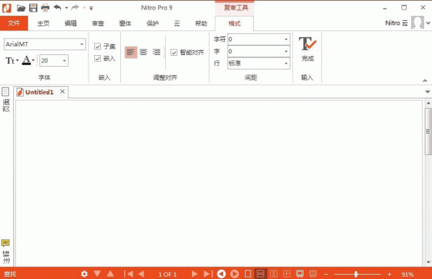The width and height of the screenshot is (432, 279).
Task: Toggle the 子集 checkbox
Action: click(x=98, y=46)
